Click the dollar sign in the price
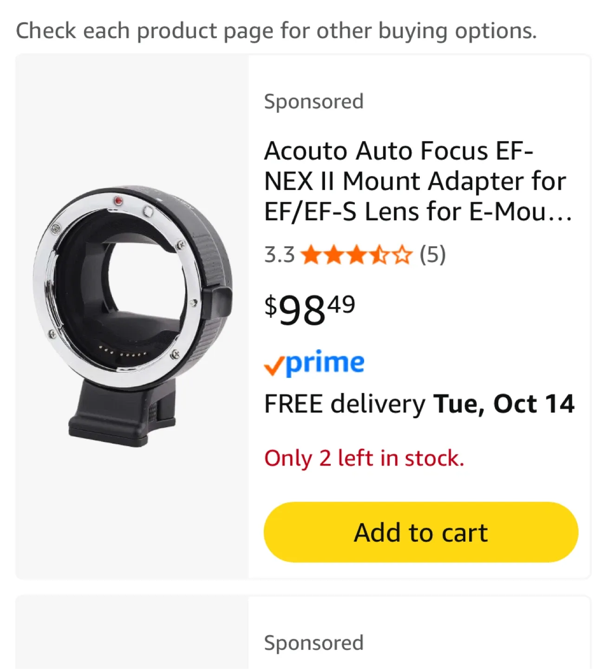 (x=270, y=306)
